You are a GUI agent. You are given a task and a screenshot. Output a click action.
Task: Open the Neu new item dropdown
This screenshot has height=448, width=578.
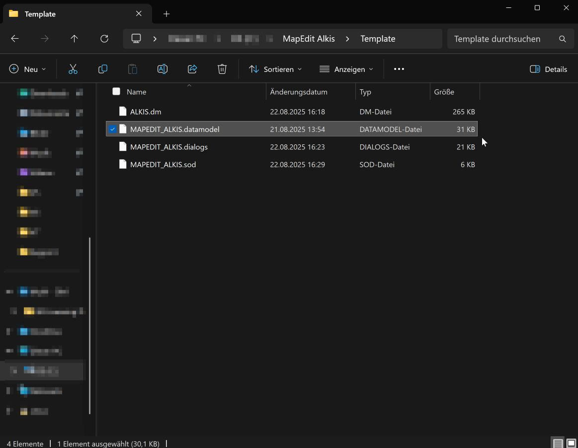(x=28, y=69)
